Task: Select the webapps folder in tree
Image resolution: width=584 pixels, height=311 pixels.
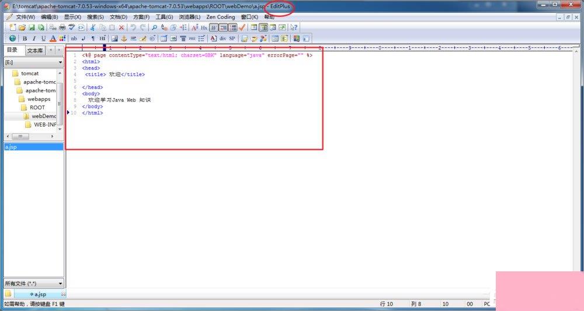Action: [39, 99]
